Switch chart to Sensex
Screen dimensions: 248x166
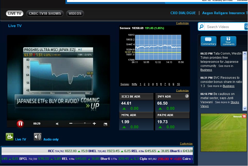tap(125, 84)
